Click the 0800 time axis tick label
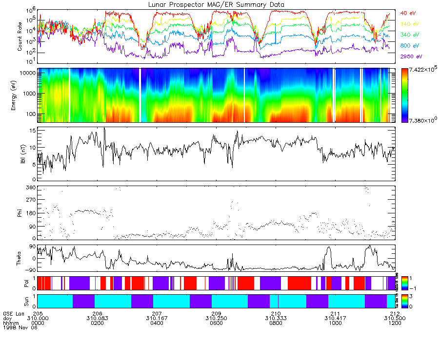Screen dimensions: 439x341 tap(276, 323)
